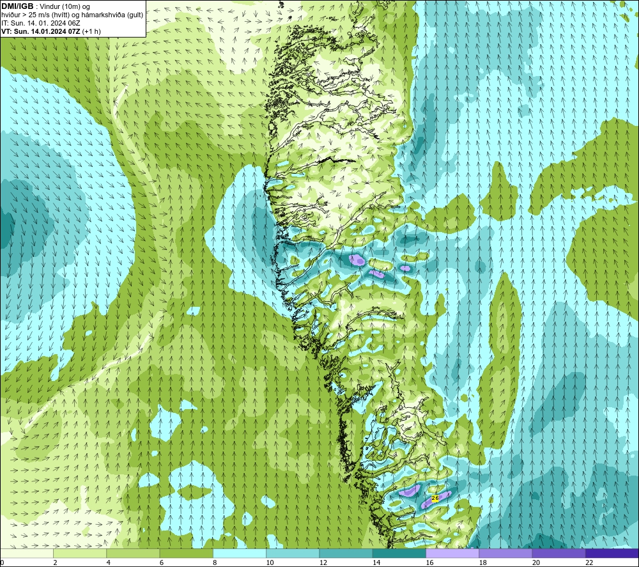
Task: Select the 18-20 m/s purple legend swatch
Action: [505, 553]
